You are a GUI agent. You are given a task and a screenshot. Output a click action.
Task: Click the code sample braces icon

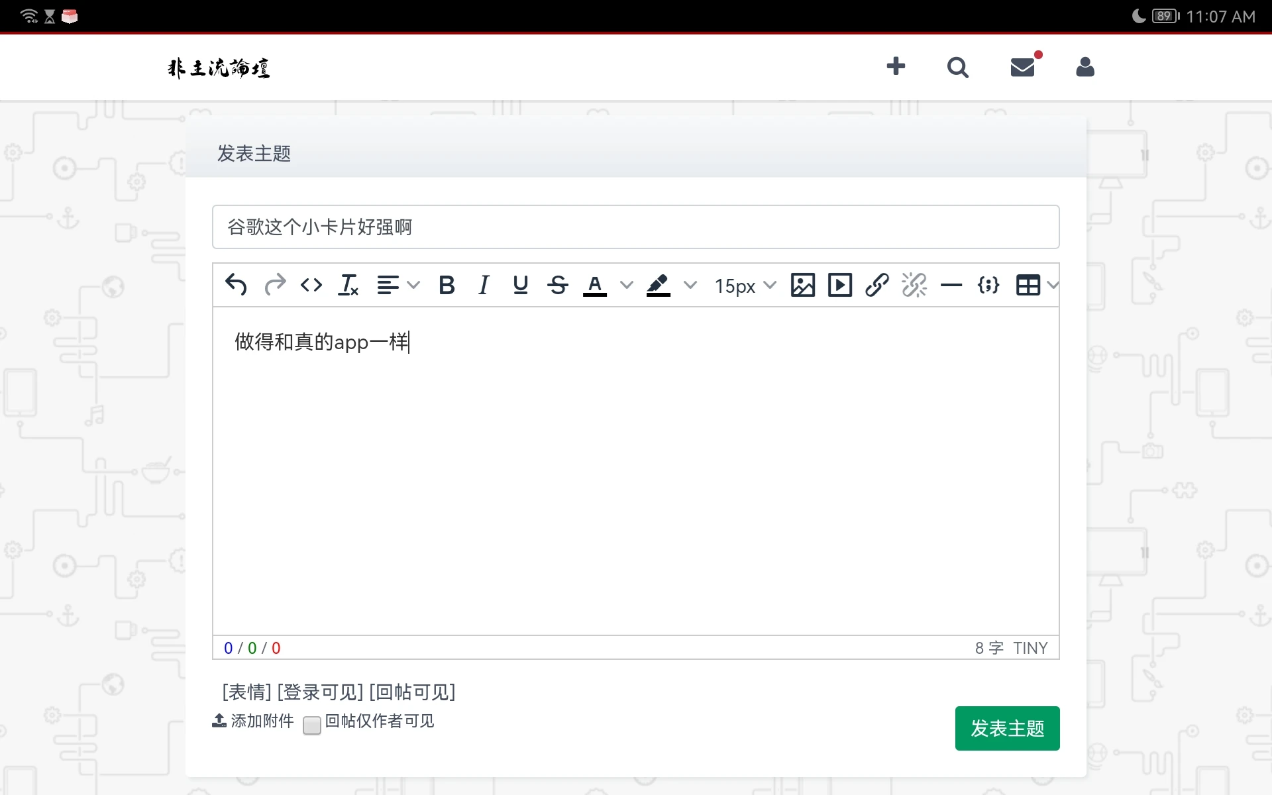coord(988,285)
